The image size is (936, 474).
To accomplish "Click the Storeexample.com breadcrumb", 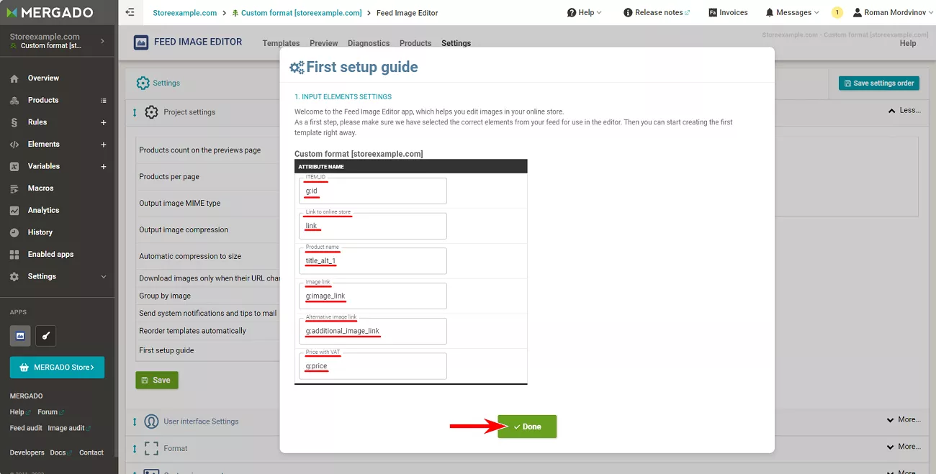I will coord(185,13).
